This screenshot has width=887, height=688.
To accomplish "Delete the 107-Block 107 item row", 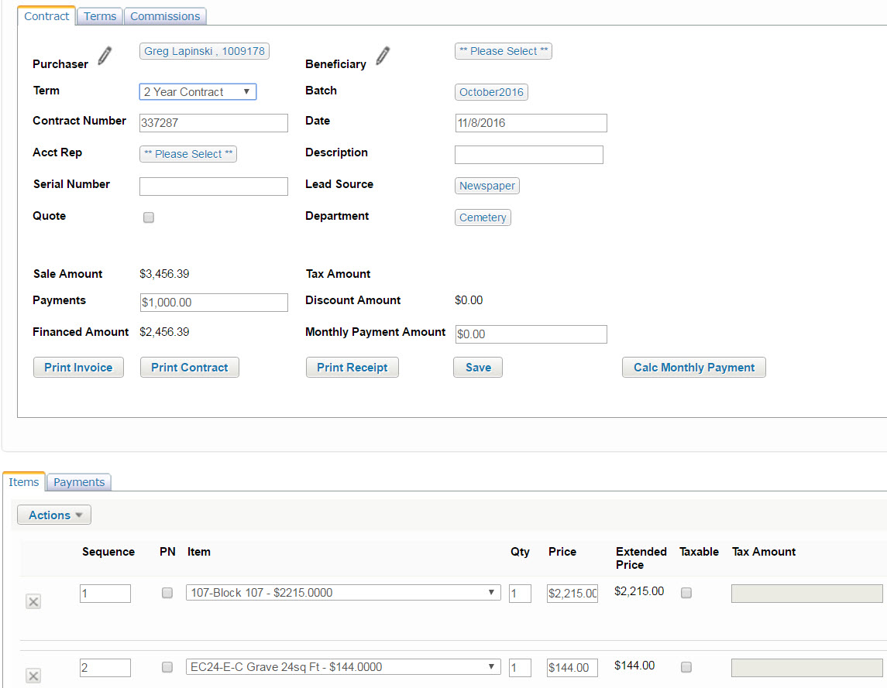I will [x=33, y=602].
